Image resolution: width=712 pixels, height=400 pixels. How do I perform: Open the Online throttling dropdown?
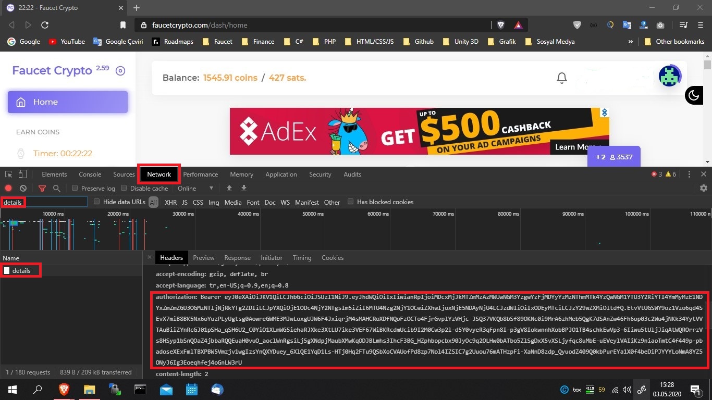pyautogui.click(x=195, y=188)
